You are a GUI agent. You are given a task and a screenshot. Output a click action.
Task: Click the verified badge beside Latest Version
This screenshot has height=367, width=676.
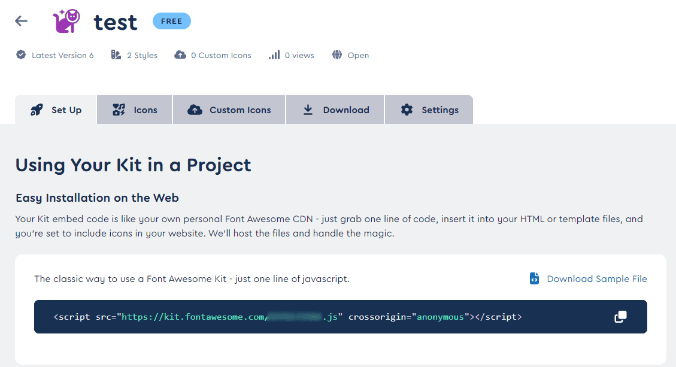(21, 54)
